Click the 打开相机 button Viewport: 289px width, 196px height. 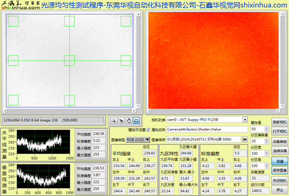(280, 131)
